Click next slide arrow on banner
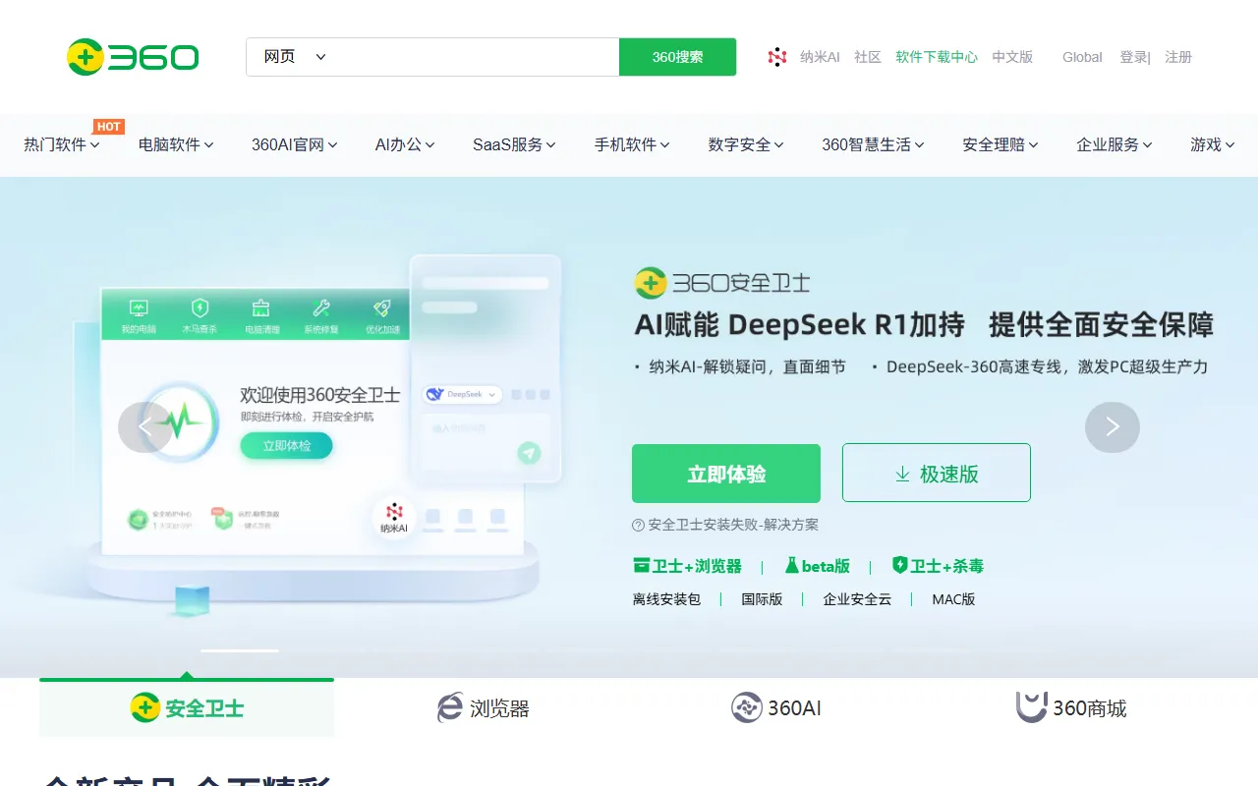1258x786 pixels. tap(1112, 426)
